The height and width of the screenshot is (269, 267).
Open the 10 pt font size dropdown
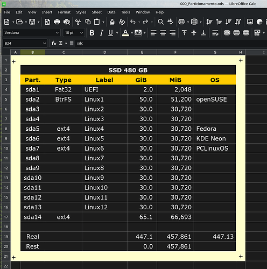[81, 33]
